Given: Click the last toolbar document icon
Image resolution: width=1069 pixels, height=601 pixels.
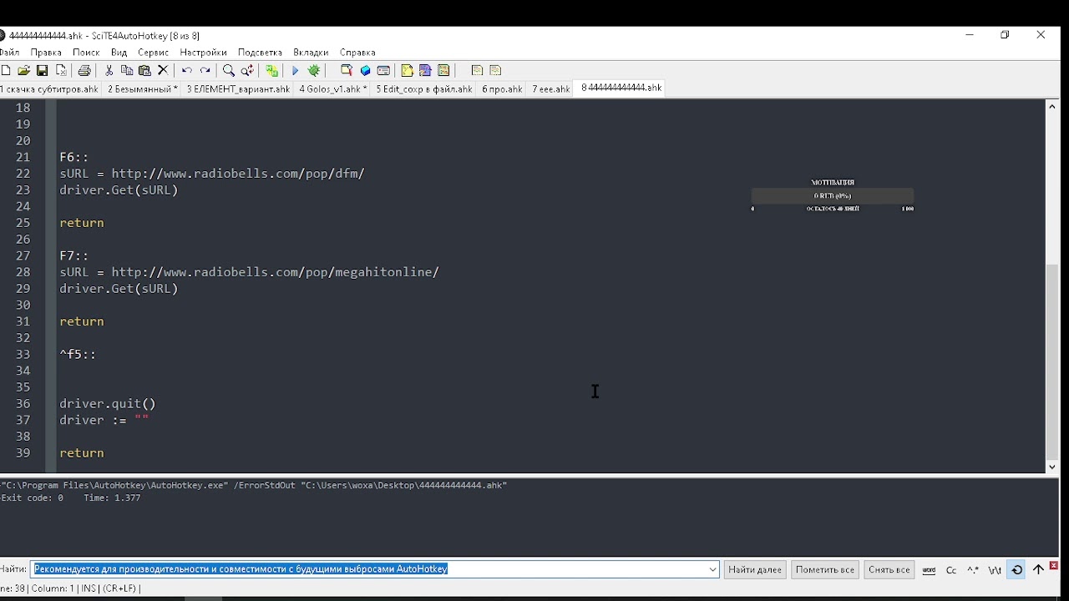Looking at the screenshot, I should [x=495, y=71].
